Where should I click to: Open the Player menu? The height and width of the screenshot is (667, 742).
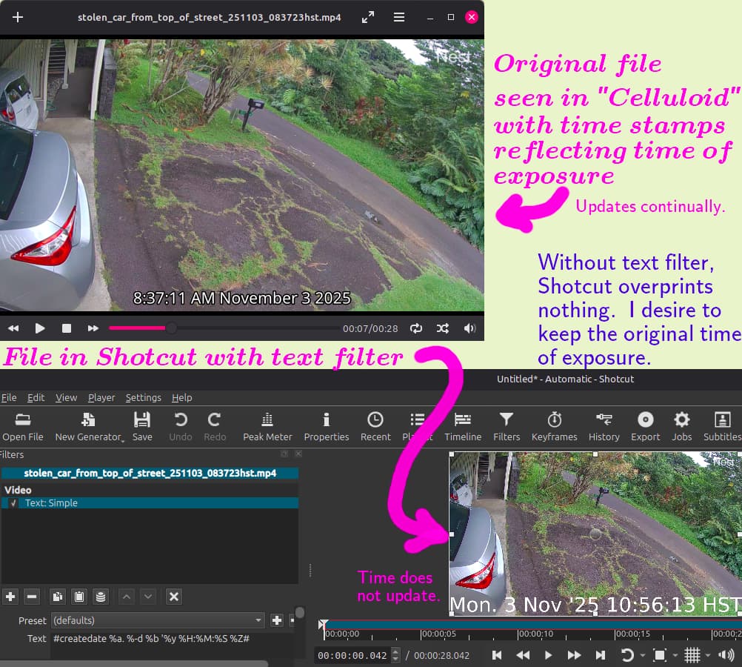(x=101, y=397)
